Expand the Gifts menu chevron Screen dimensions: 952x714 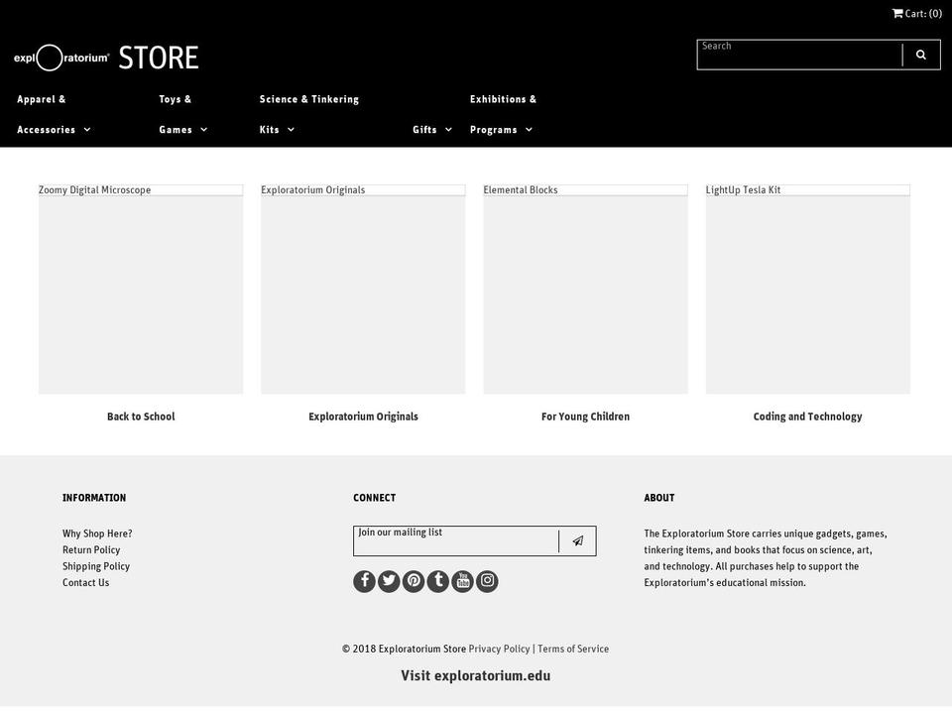point(448,129)
